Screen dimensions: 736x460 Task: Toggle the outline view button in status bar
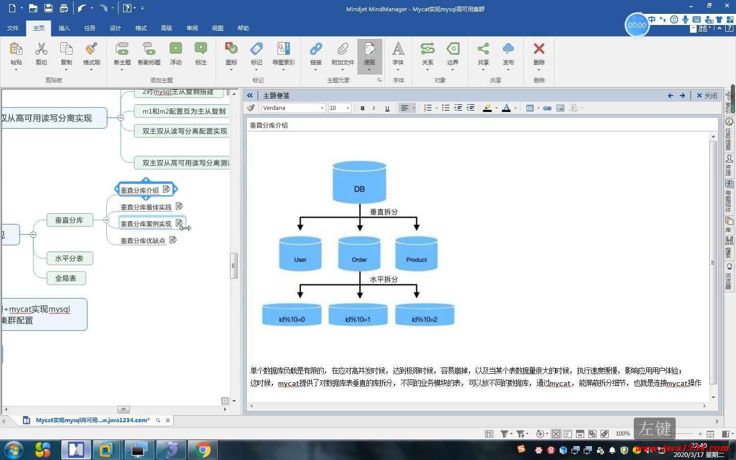568,434
